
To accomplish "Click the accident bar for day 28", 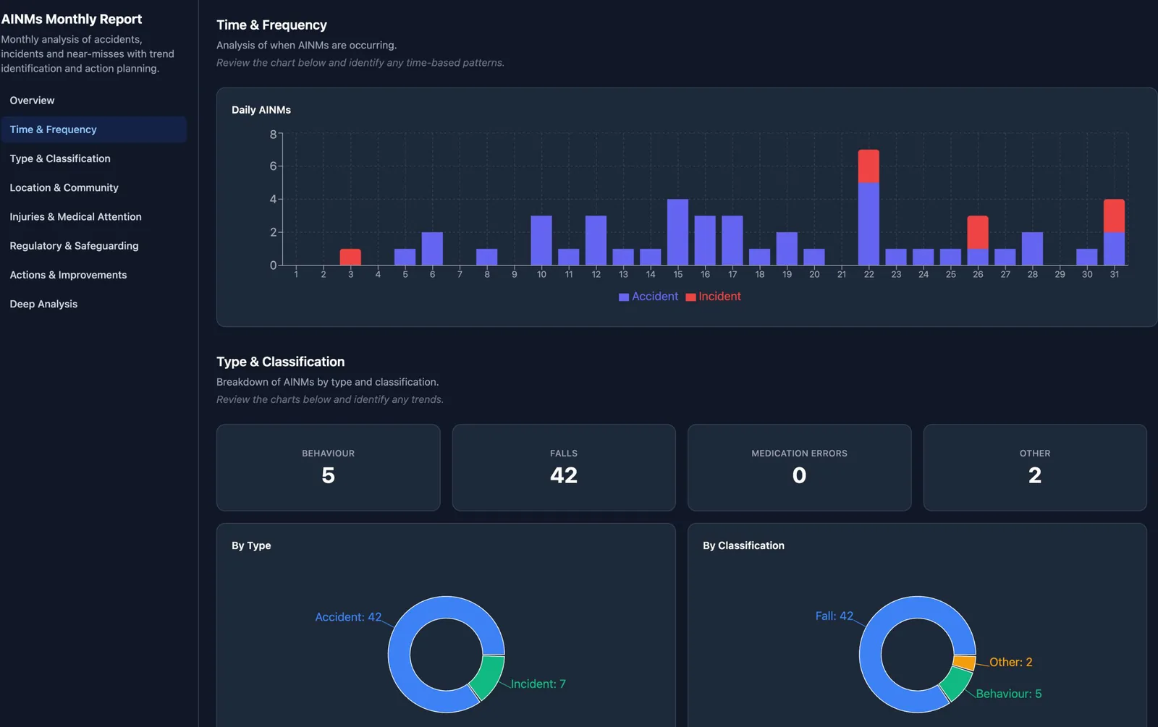I will [x=1032, y=249].
